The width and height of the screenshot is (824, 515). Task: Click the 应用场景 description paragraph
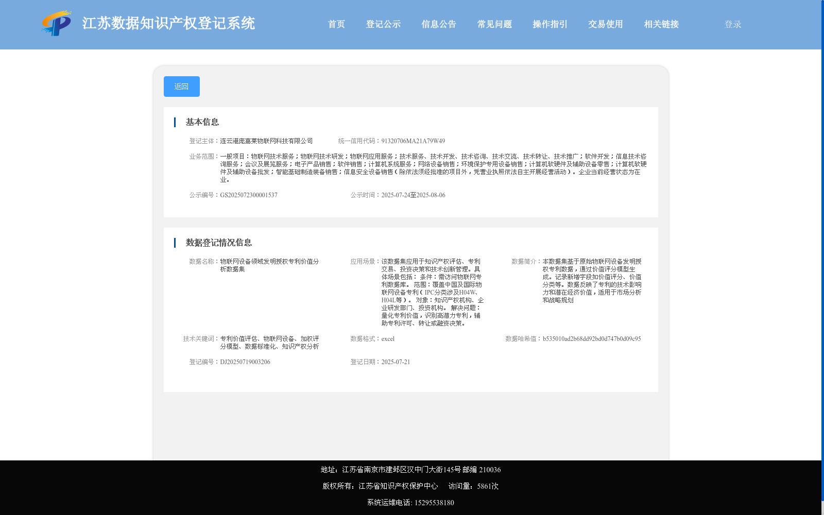coord(433,293)
